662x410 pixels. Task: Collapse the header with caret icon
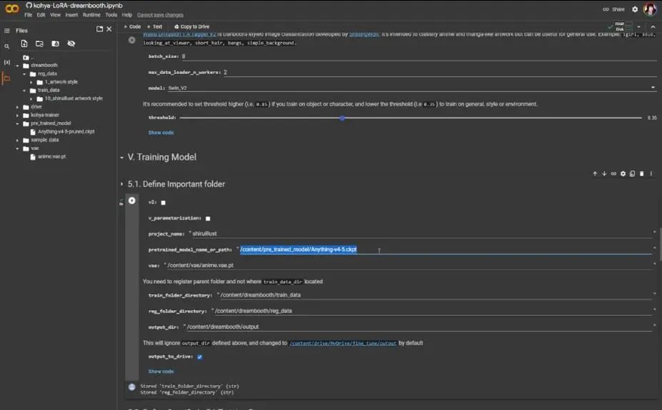click(x=653, y=26)
